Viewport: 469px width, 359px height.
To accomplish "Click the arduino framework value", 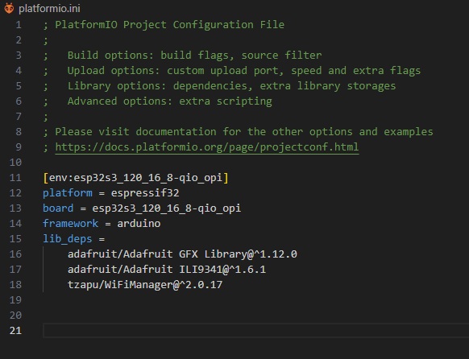I will 139,224.
